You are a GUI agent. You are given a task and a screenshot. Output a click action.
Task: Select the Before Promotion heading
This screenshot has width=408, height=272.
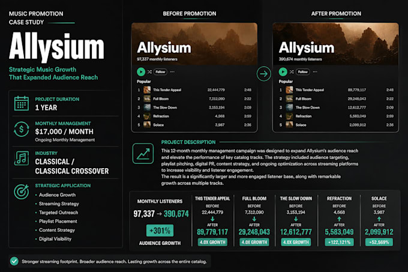tap(190, 14)
